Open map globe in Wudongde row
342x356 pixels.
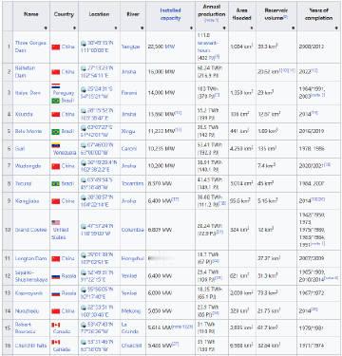pyautogui.click(x=84, y=162)
